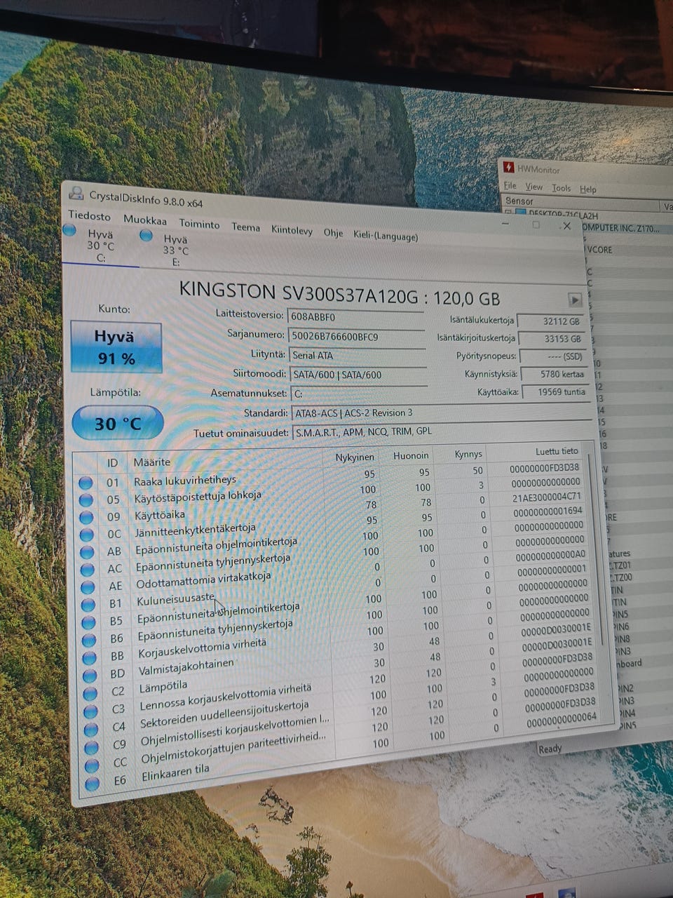Click status orb for attribute 0C
Screen dimensions: 673x898
(86, 535)
